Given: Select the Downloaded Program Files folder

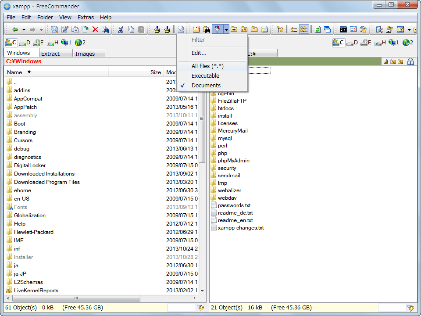Looking at the screenshot, I should point(47,182).
